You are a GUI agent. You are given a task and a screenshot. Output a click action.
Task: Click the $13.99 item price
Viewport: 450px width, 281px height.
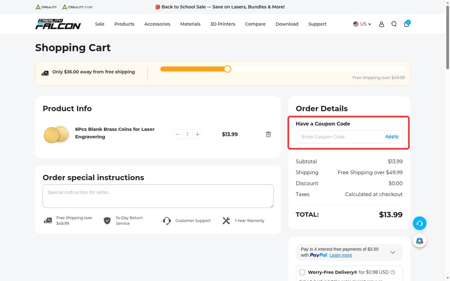coord(230,134)
